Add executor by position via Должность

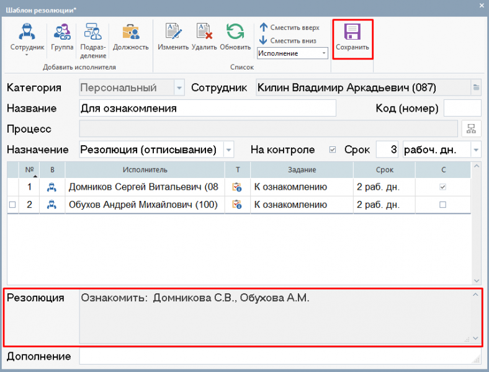(x=131, y=32)
